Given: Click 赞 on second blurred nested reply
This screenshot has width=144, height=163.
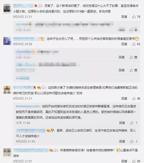Looking at the screenshot, I should pyautogui.click(x=133, y=70).
